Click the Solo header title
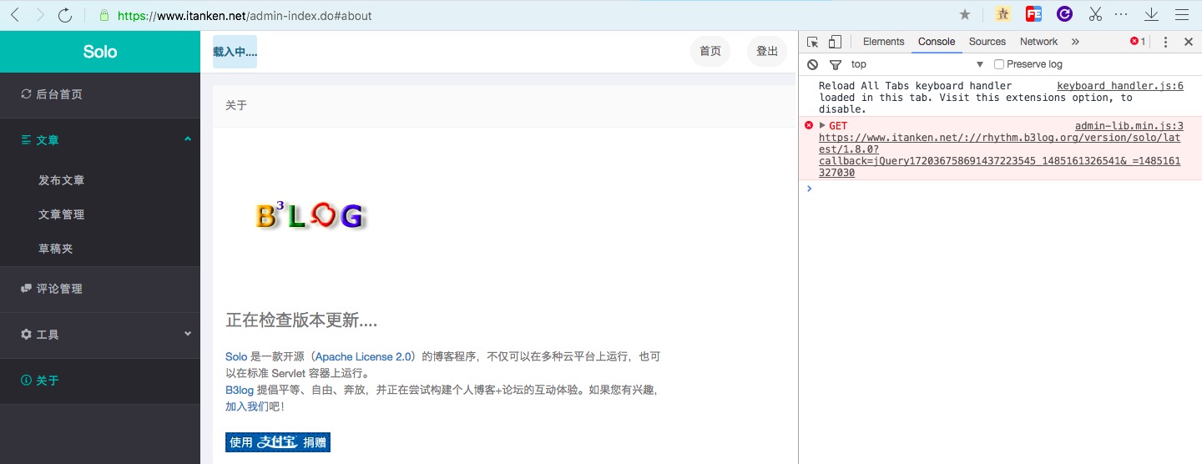 coord(100,52)
